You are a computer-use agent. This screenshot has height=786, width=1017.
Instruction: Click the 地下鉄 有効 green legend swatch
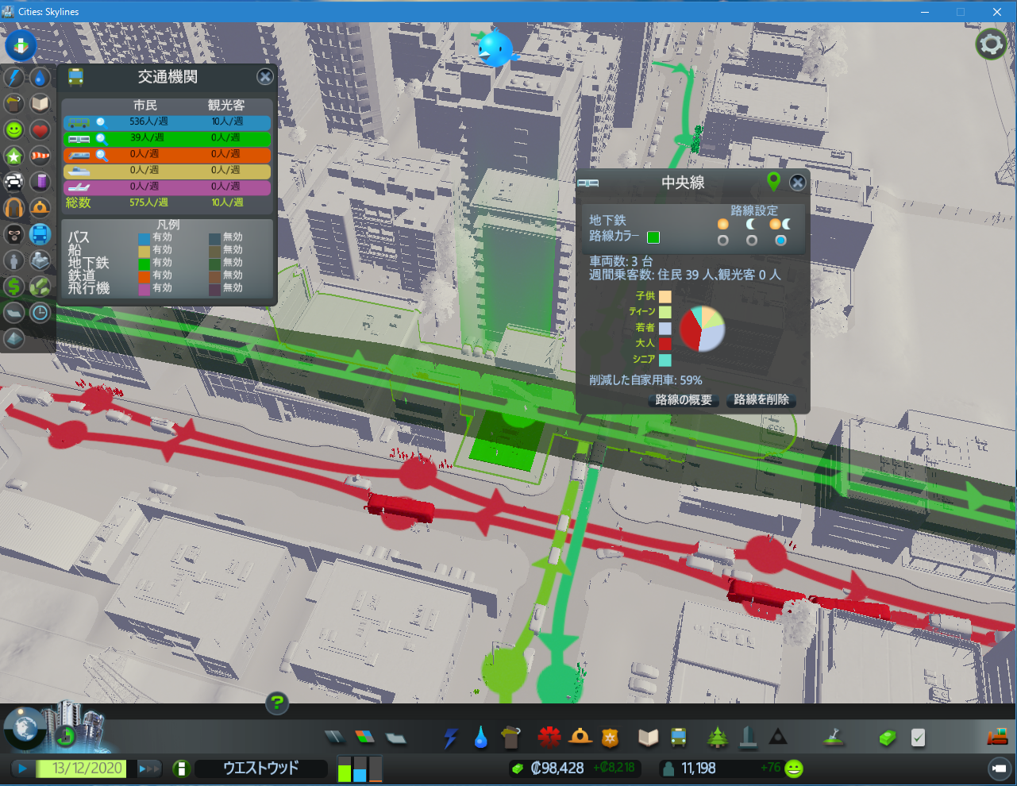[144, 263]
